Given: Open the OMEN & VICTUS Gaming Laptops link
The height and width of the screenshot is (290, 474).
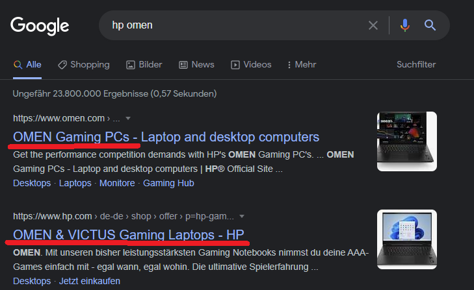Looking at the screenshot, I should 129,235.
